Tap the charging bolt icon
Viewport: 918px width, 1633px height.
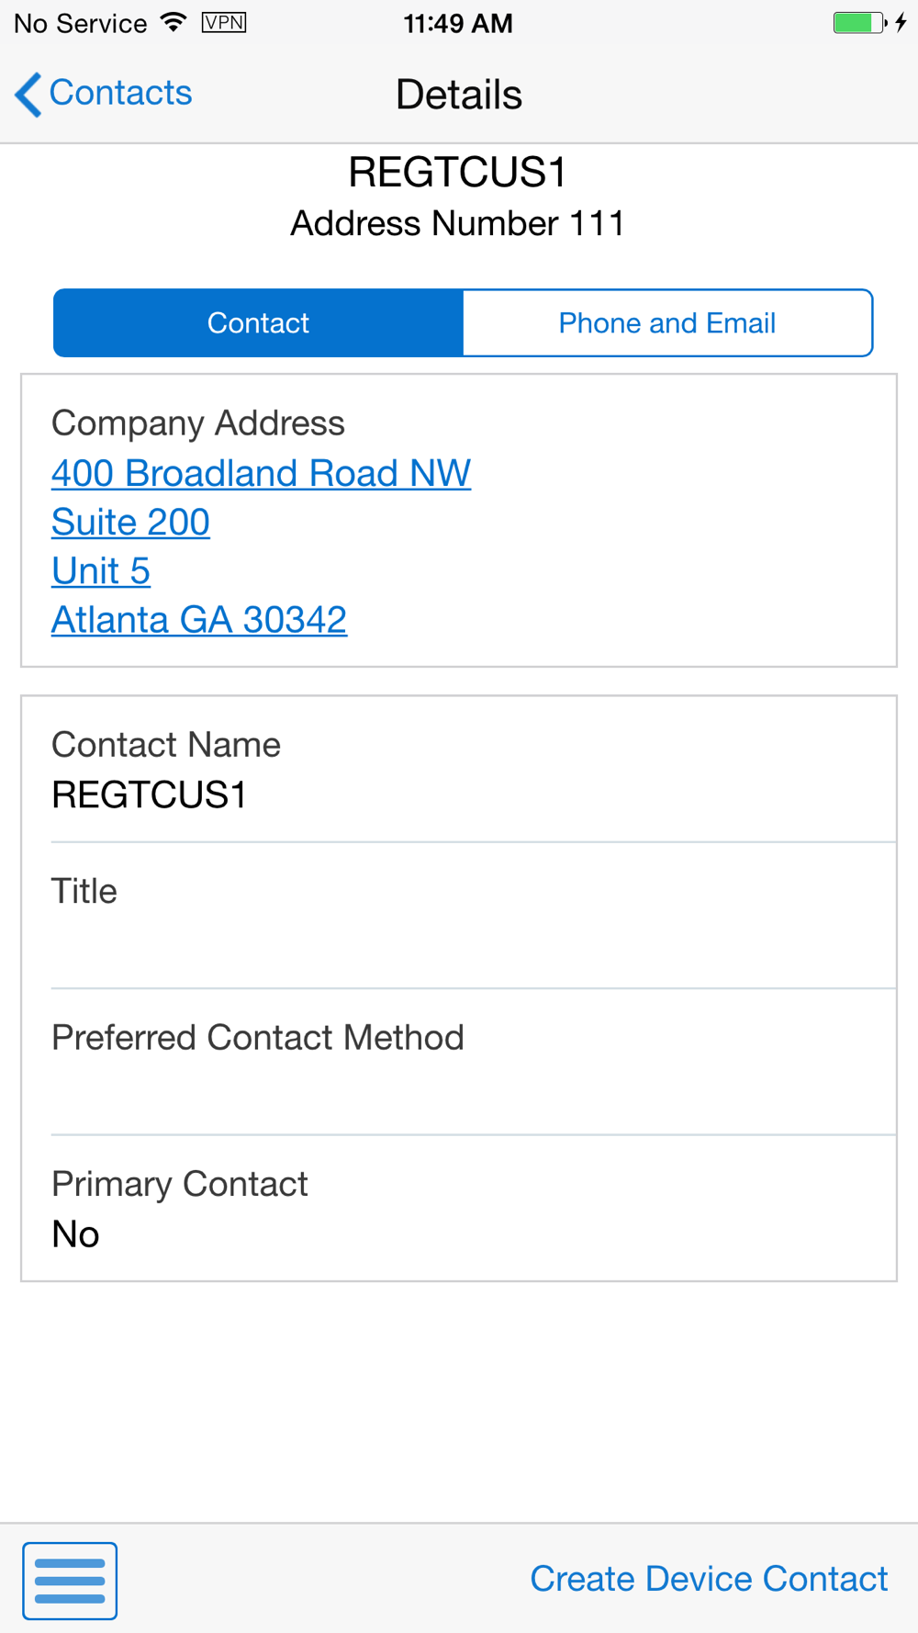click(901, 23)
